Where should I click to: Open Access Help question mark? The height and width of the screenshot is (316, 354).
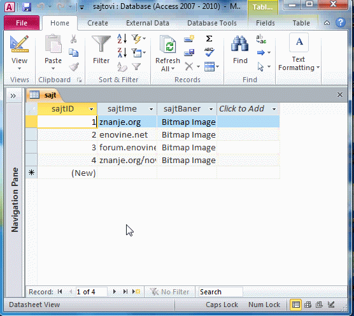(341, 22)
